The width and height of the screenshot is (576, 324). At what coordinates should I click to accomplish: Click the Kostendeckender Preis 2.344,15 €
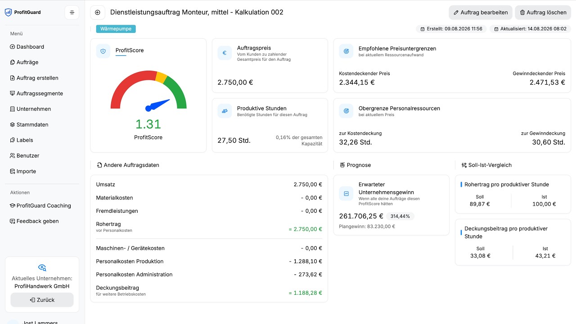[x=357, y=82]
